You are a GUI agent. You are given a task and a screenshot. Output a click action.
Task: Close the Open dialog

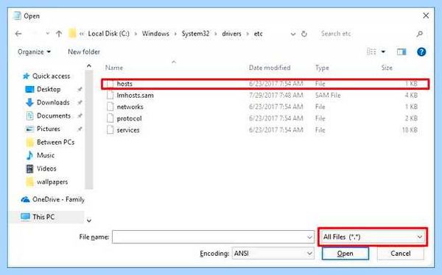[x=426, y=15]
